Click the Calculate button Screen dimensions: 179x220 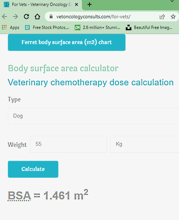click(x=33, y=169)
